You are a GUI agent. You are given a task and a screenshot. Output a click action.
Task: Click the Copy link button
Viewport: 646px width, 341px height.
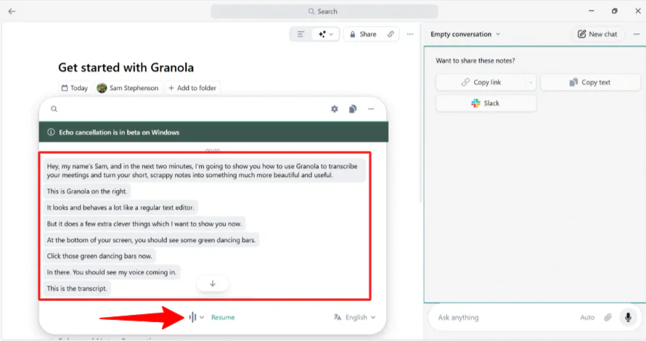point(481,83)
